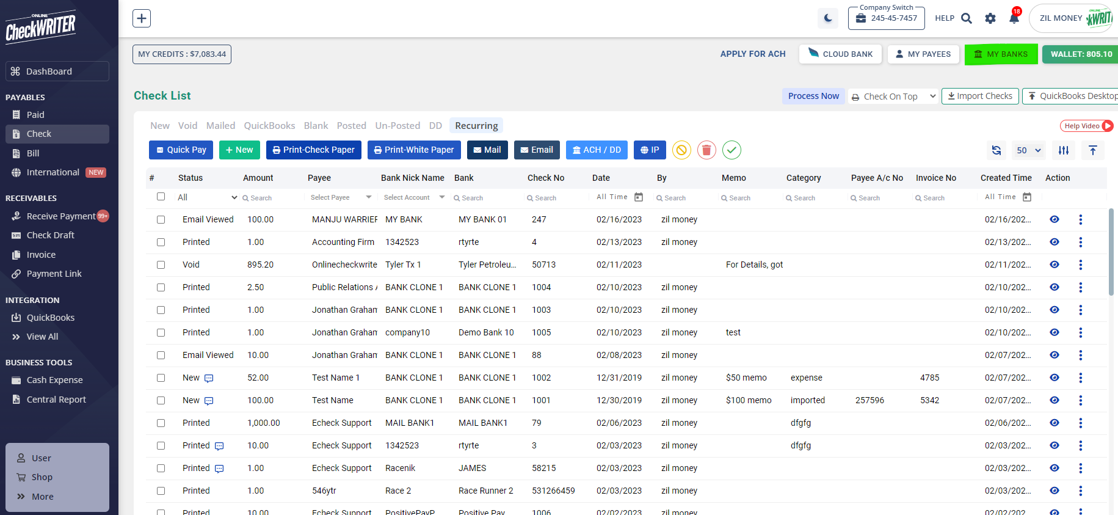The height and width of the screenshot is (515, 1118).
Task: Tick the select-all header checkbox
Action: coord(161,197)
